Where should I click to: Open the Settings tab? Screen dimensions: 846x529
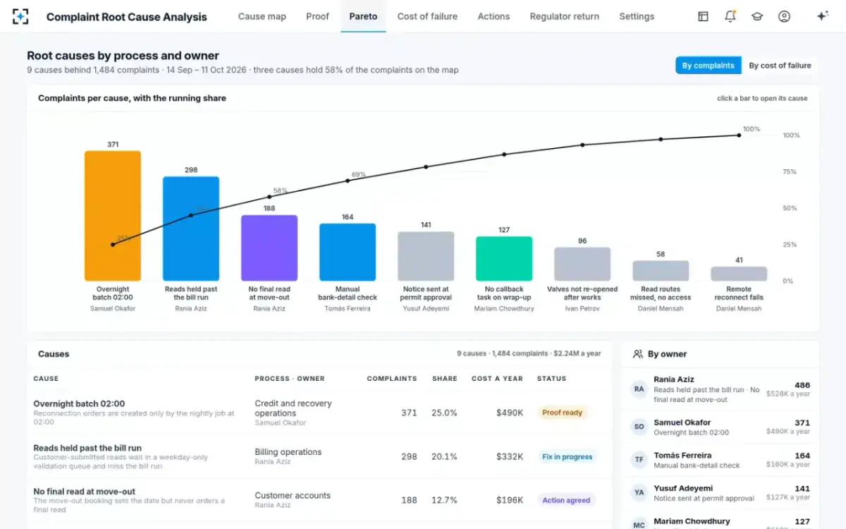click(637, 16)
